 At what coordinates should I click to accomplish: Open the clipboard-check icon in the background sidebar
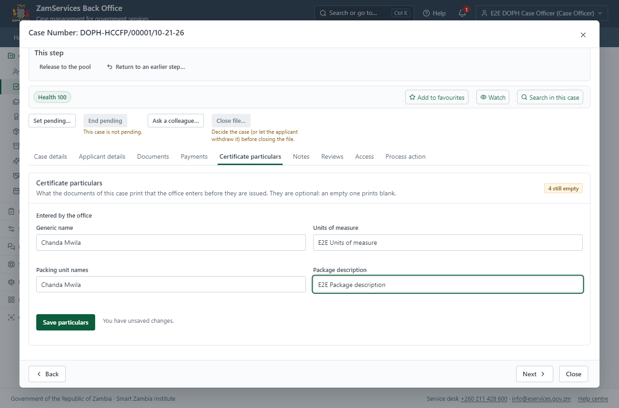pos(11,211)
